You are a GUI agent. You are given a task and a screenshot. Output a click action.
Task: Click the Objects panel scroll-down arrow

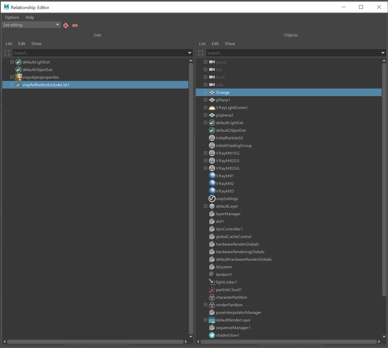384,337
